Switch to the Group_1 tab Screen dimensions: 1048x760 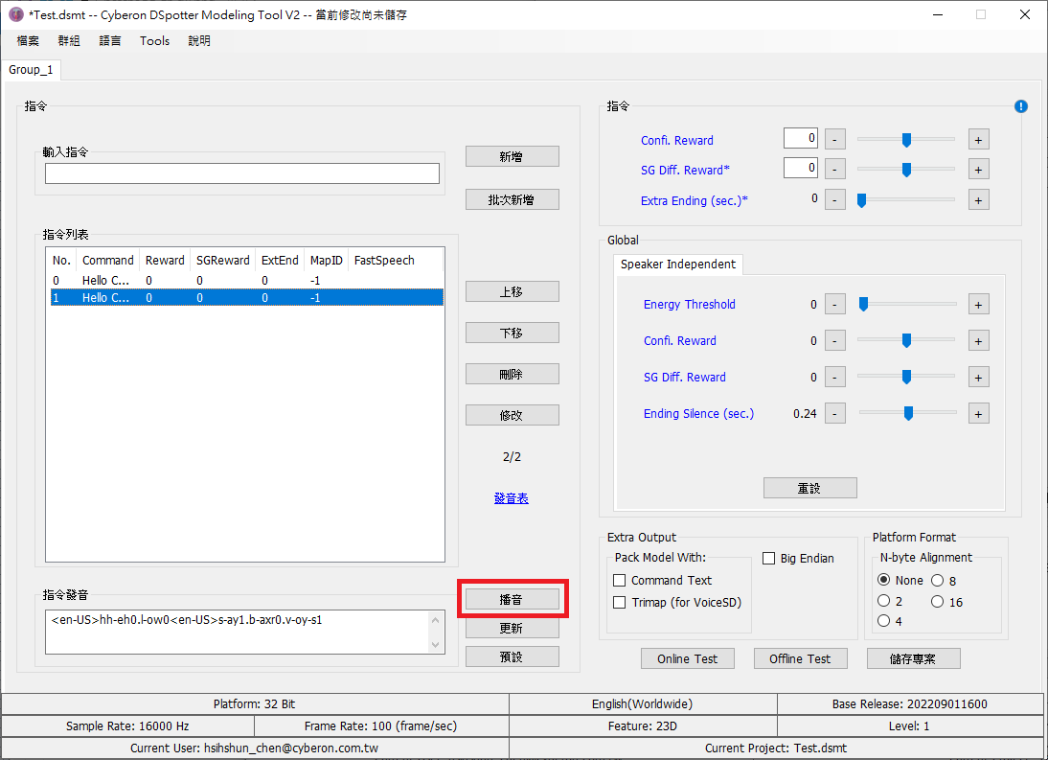click(31, 69)
